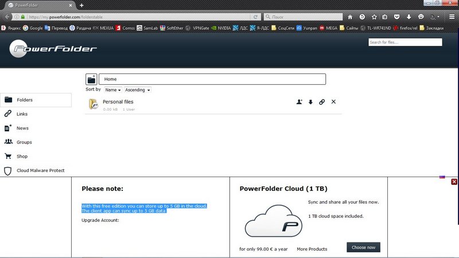Open the TL-WR741ND bookmark
Image resolution: width=459 pixels, height=258 pixels.
click(376, 28)
